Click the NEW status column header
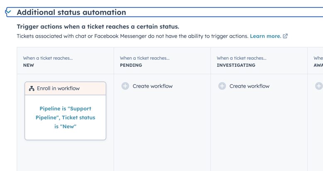 65,61
